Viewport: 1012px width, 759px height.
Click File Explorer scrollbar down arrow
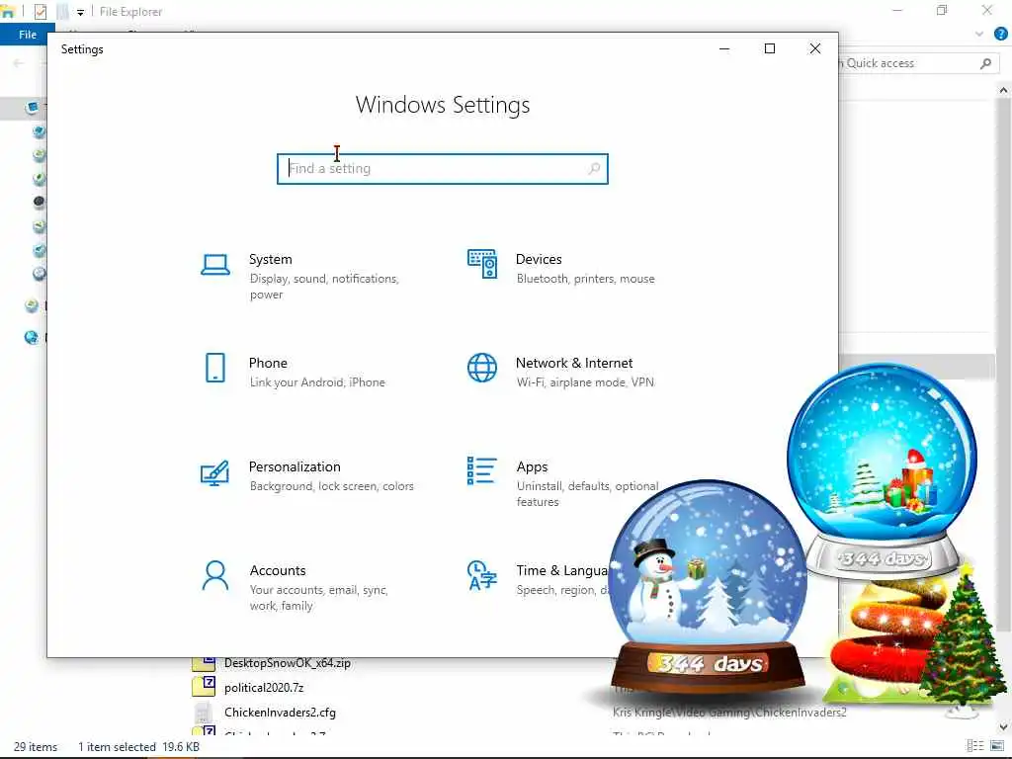[x=1004, y=726]
